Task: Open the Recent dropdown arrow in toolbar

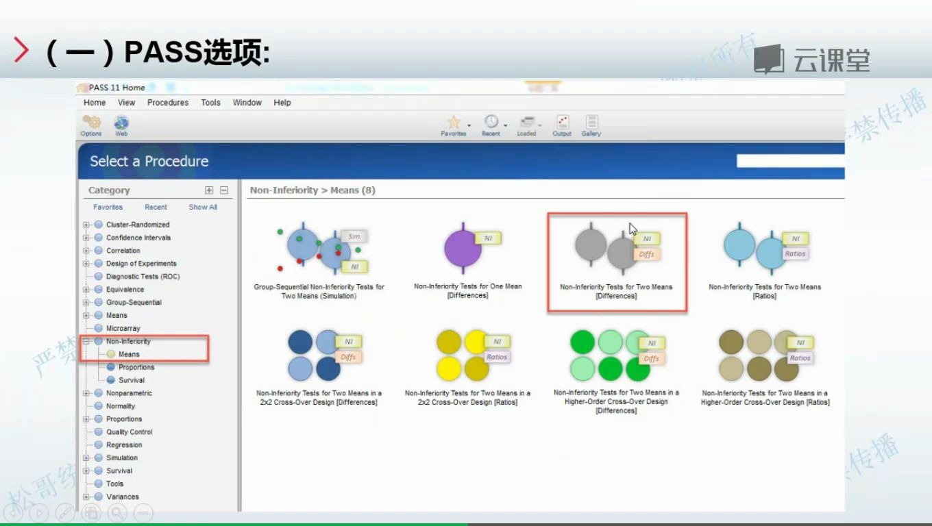Action: [x=505, y=125]
